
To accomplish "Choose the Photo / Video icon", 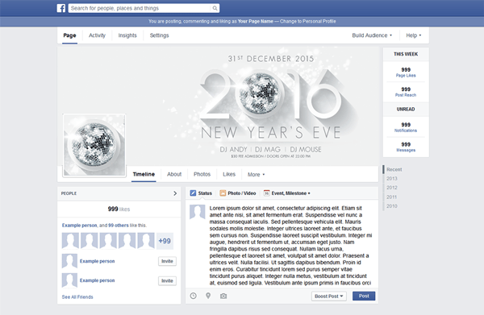I will (x=223, y=193).
